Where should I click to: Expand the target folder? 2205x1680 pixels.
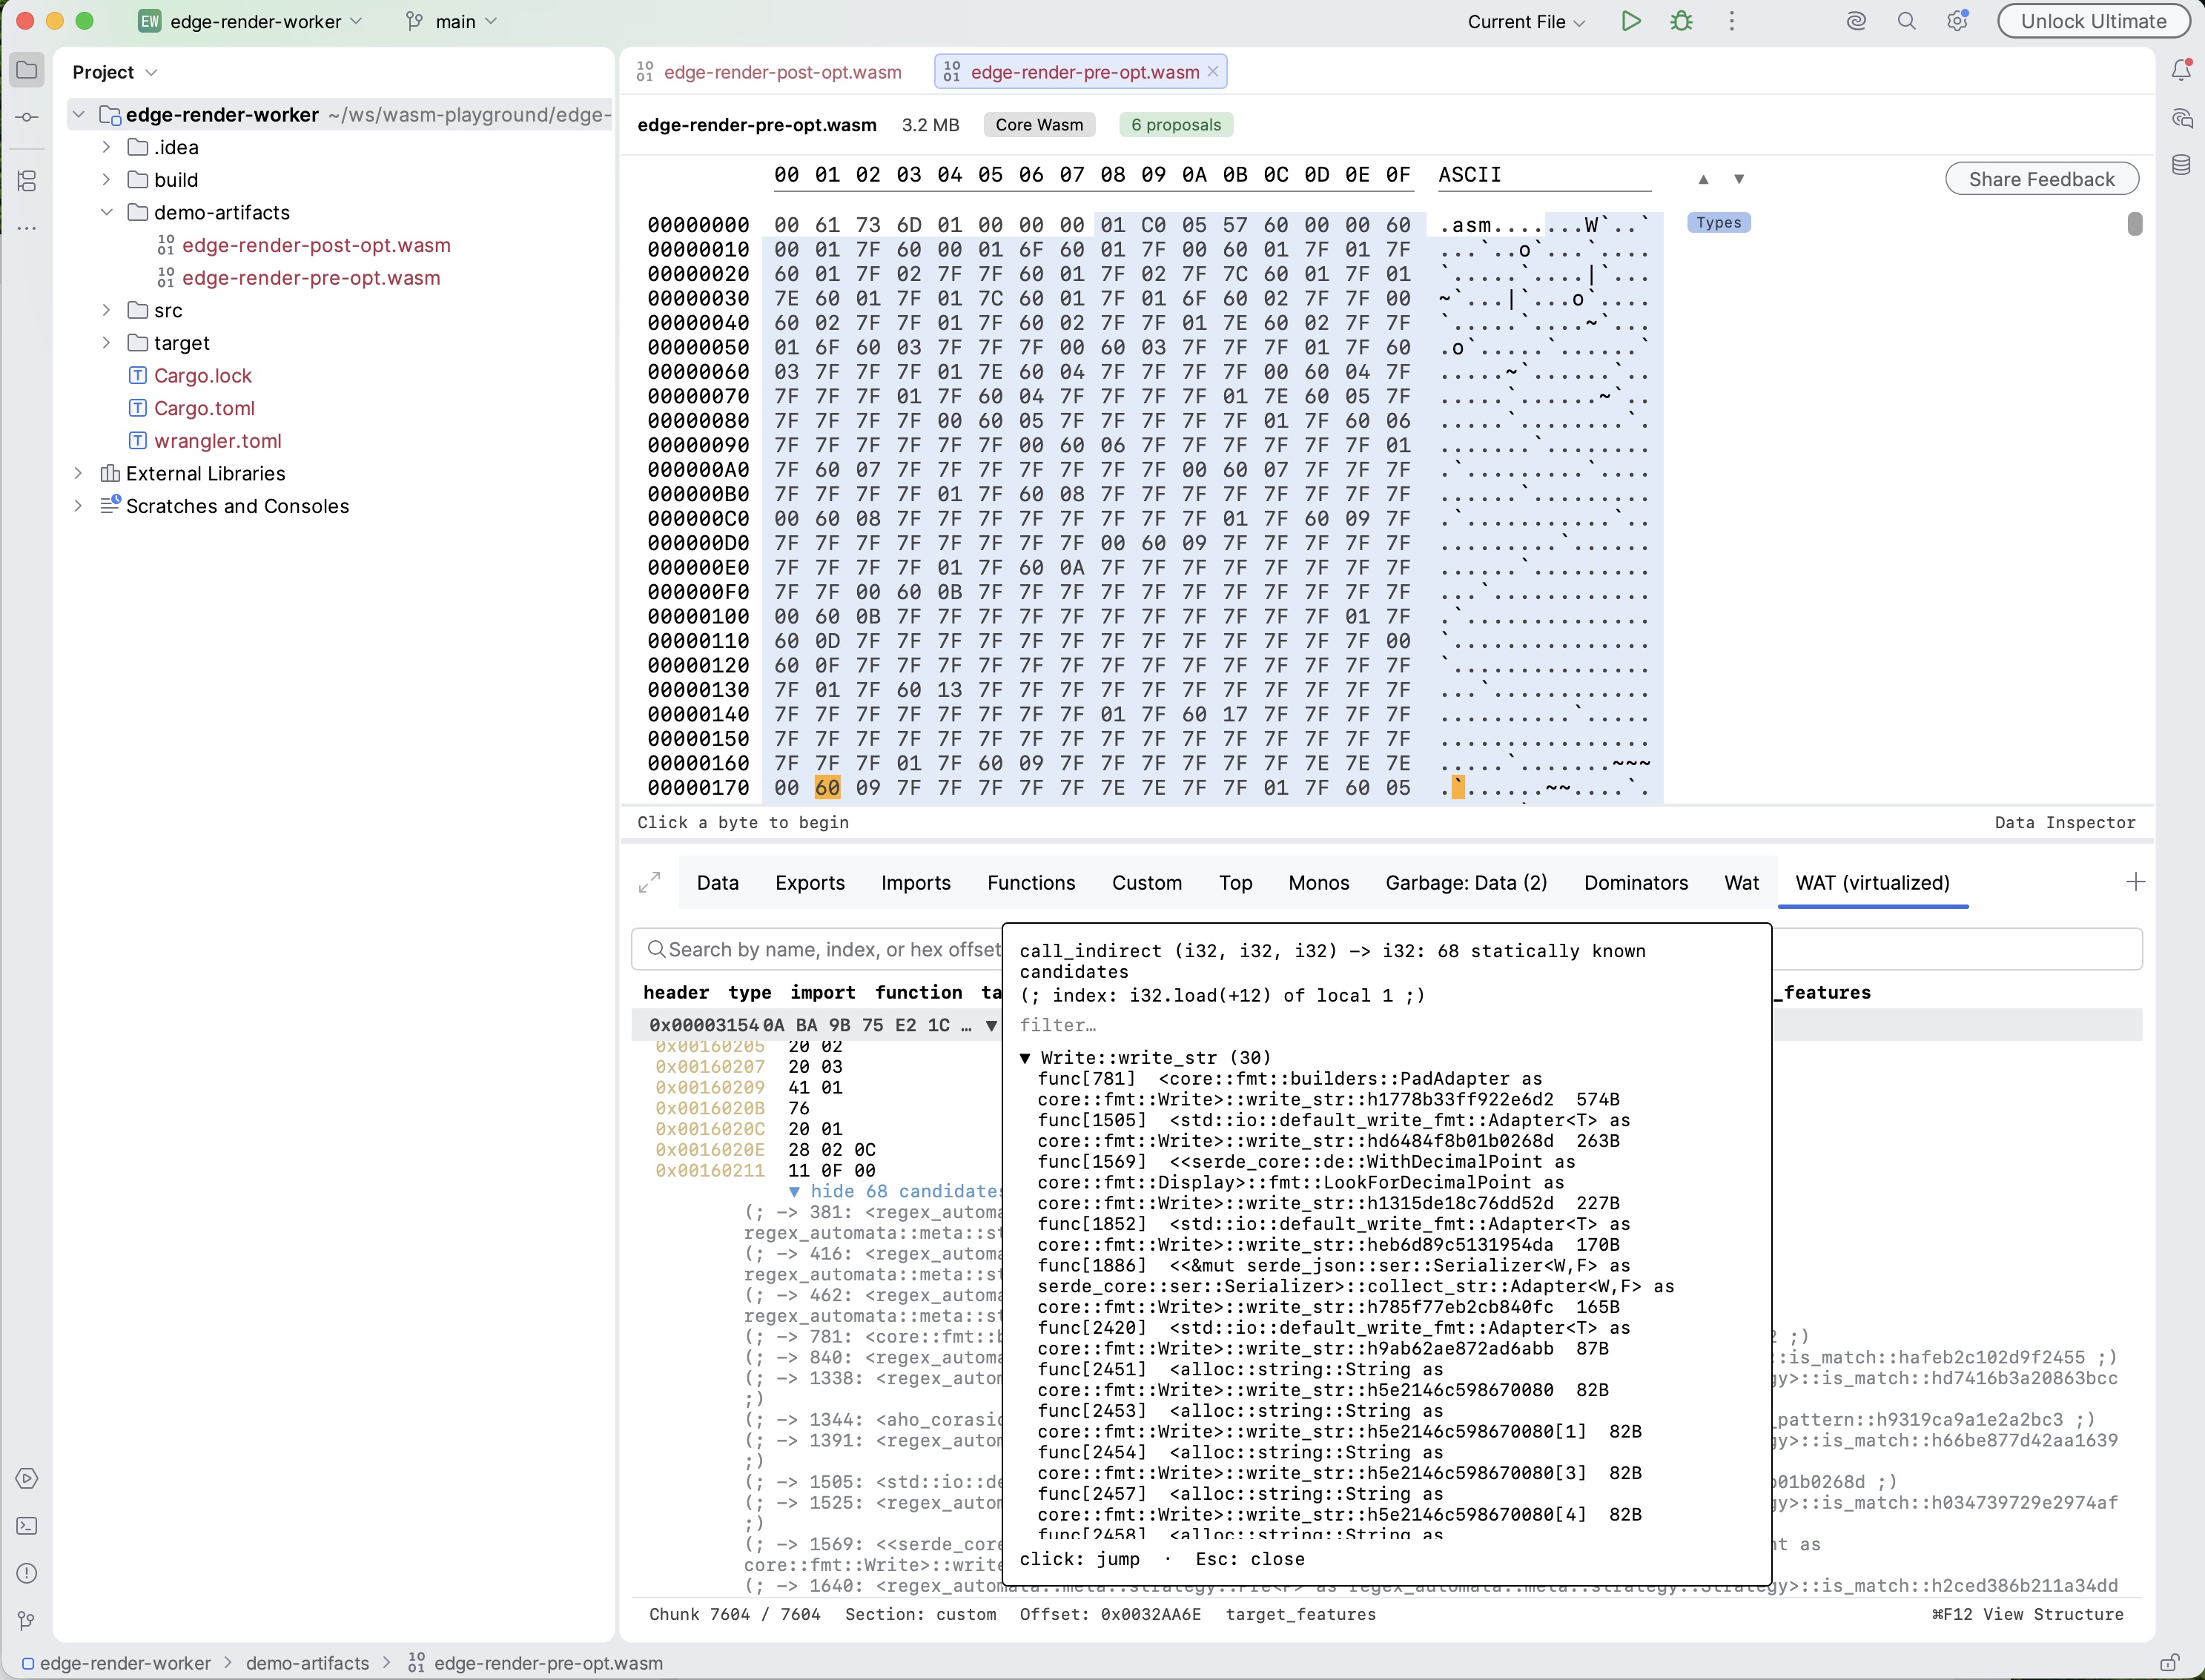coord(106,343)
